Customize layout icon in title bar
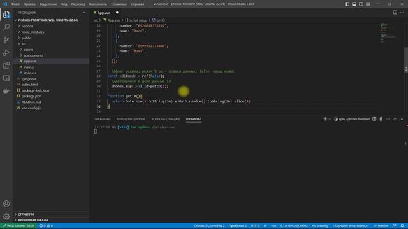The image size is (408, 229). (368, 4)
